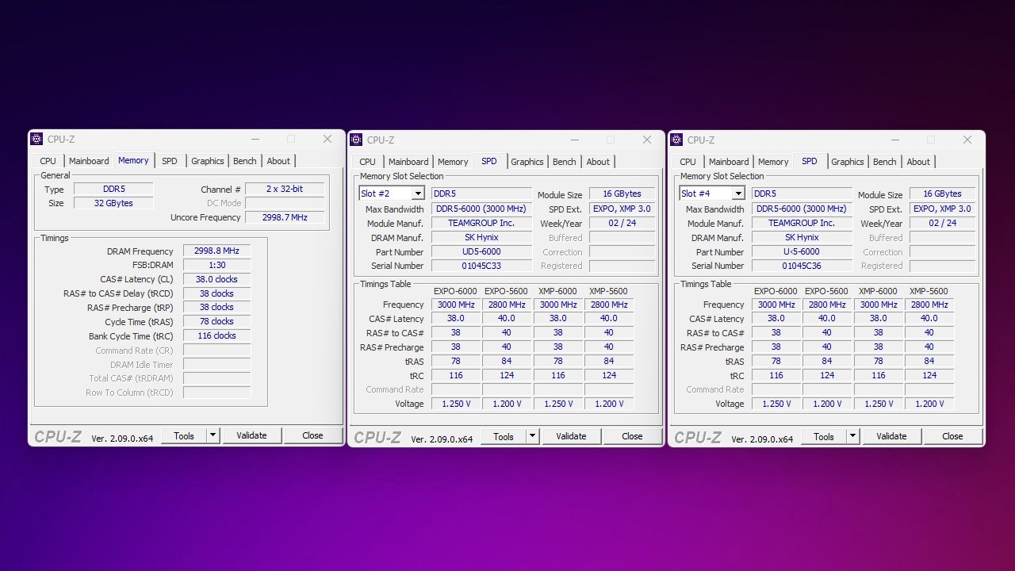
Task: Open Mainboard tab in right window
Action: point(729,162)
